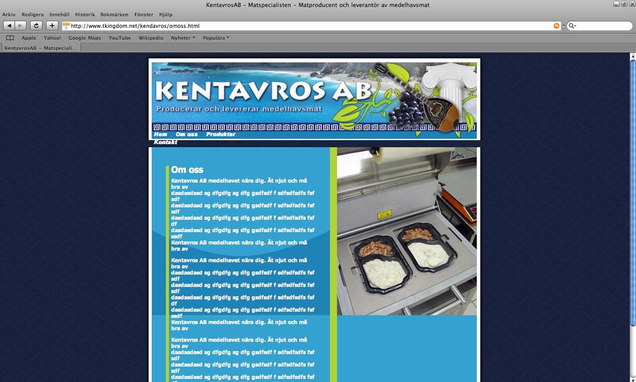Reload the page with the refresh button
Screen dimensions: 636x382
(36, 26)
